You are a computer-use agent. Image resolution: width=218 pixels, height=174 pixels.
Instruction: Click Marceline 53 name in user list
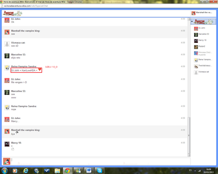click(x=204, y=34)
